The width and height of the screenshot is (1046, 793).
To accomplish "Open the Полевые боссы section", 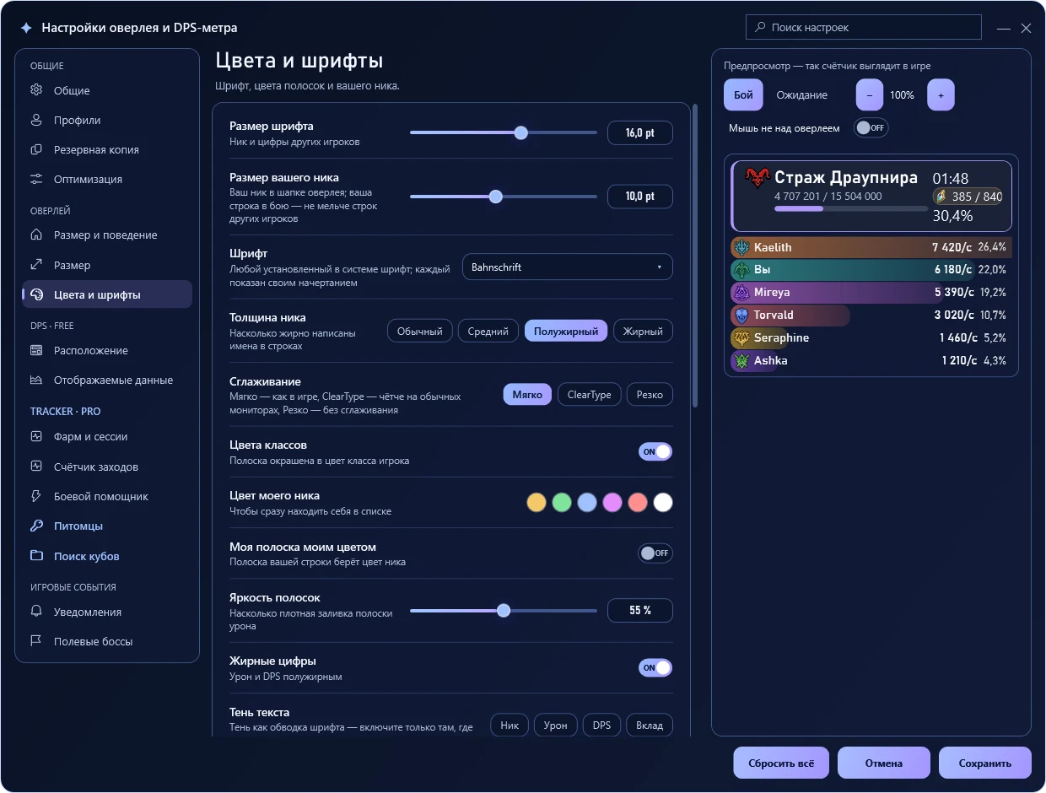I will [107, 641].
